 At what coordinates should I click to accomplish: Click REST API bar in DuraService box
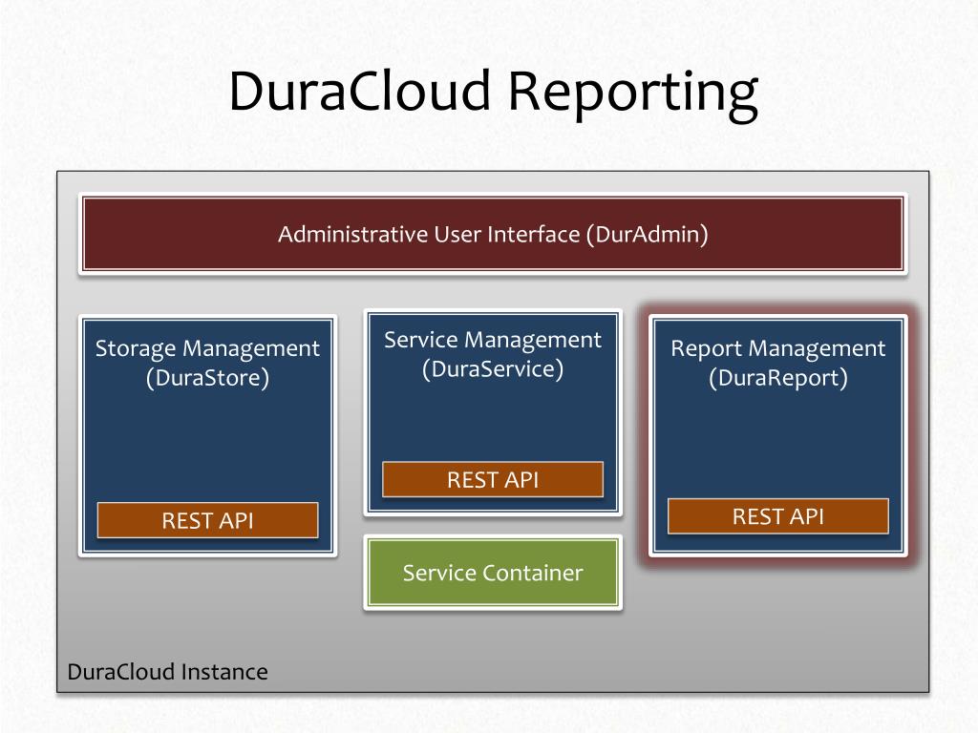point(493,479)
